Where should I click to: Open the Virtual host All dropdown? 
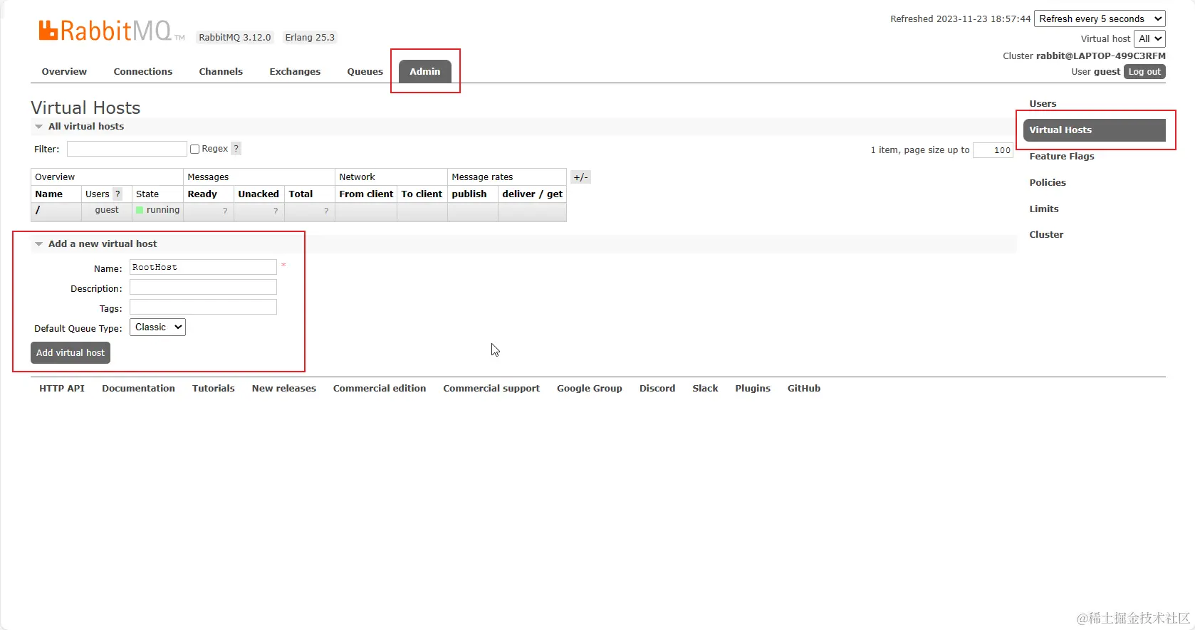[1149, 38]
